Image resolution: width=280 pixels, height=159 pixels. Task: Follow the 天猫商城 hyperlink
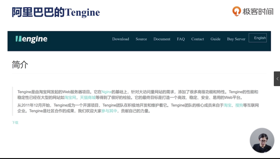click(87, 98)
